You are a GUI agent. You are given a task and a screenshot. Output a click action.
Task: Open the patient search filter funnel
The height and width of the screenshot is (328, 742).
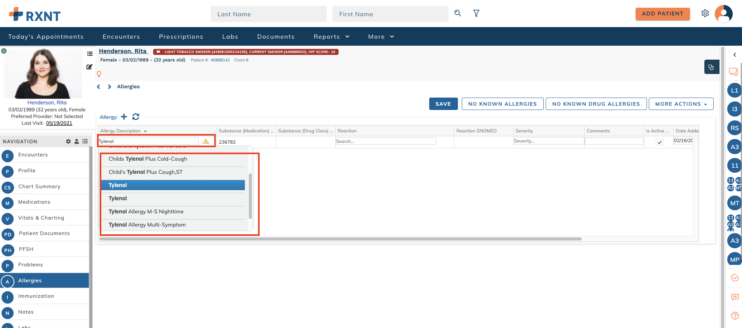(477, 14)
